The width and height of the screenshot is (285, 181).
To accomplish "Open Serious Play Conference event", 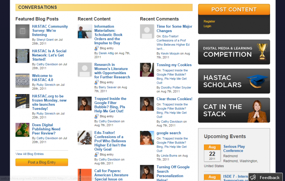I will tap(234, 149).
